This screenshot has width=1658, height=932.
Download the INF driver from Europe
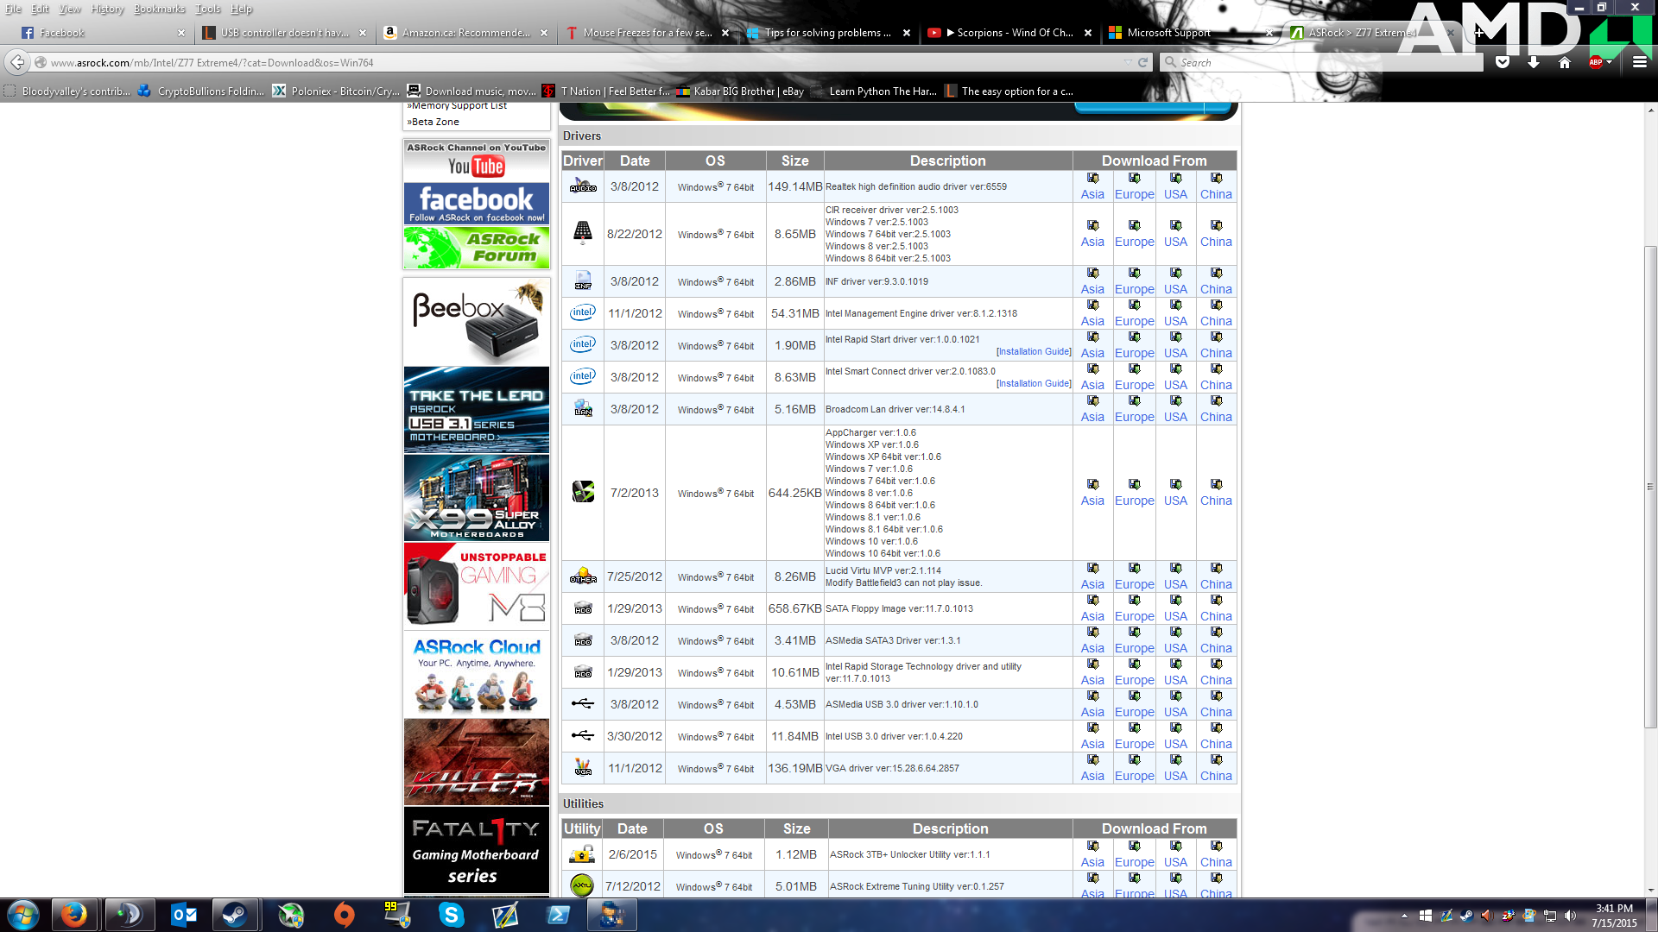[x=1134, y=281]
